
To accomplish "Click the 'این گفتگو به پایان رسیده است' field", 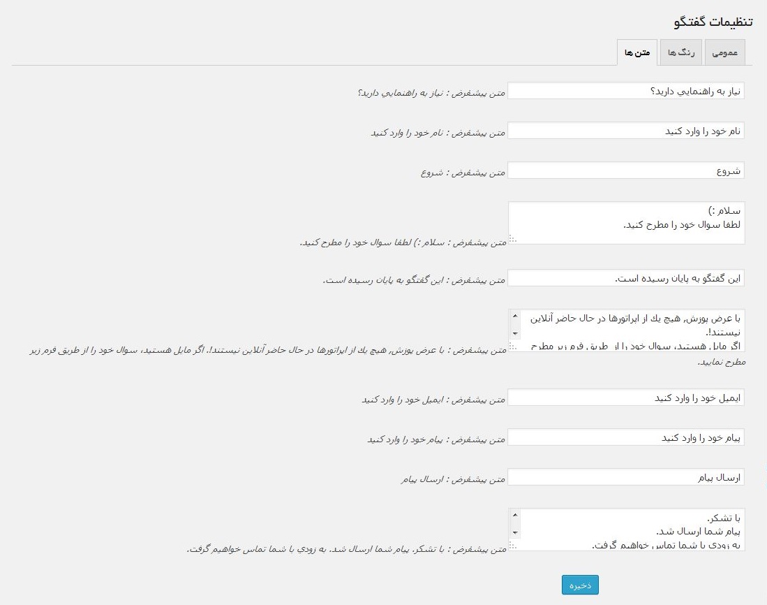I will point(625,278).
